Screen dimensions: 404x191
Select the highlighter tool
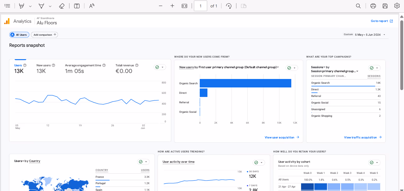21,6
